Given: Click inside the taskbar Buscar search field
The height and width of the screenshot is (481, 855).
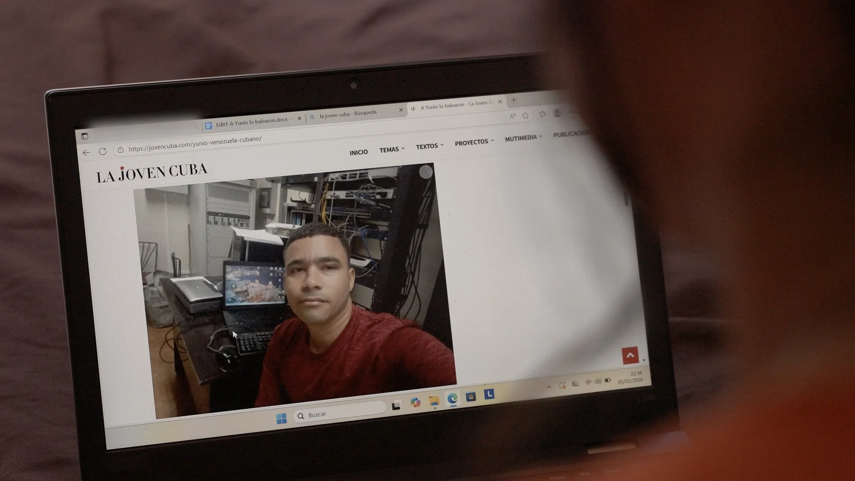Looking at the screenshot, I should pyautogui.click(x=340, y=414).
